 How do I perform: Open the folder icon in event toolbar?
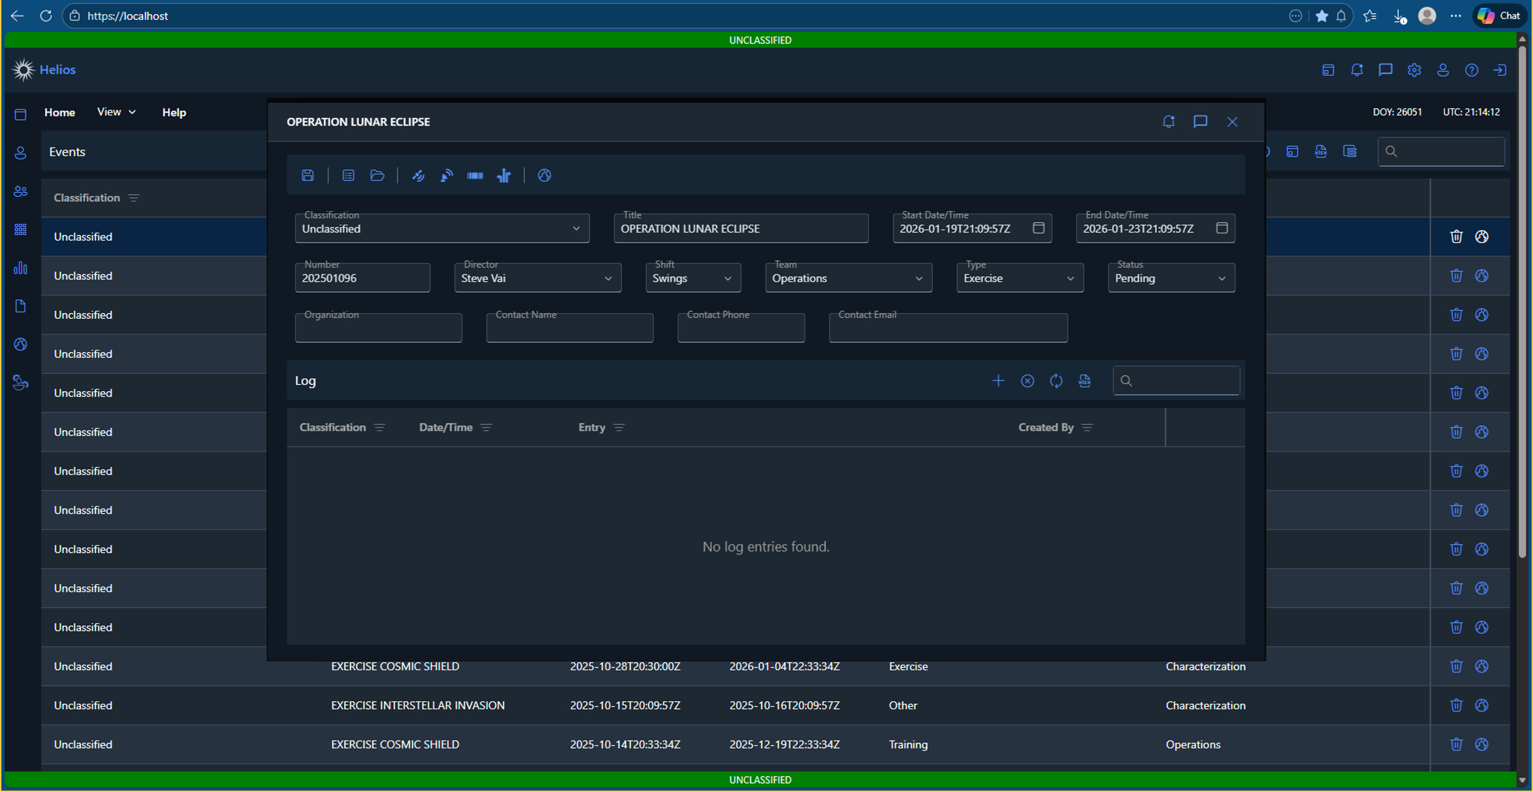coord(377,175)
